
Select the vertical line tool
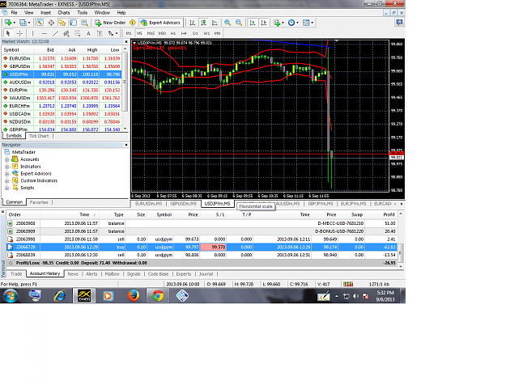coord(32,33)
